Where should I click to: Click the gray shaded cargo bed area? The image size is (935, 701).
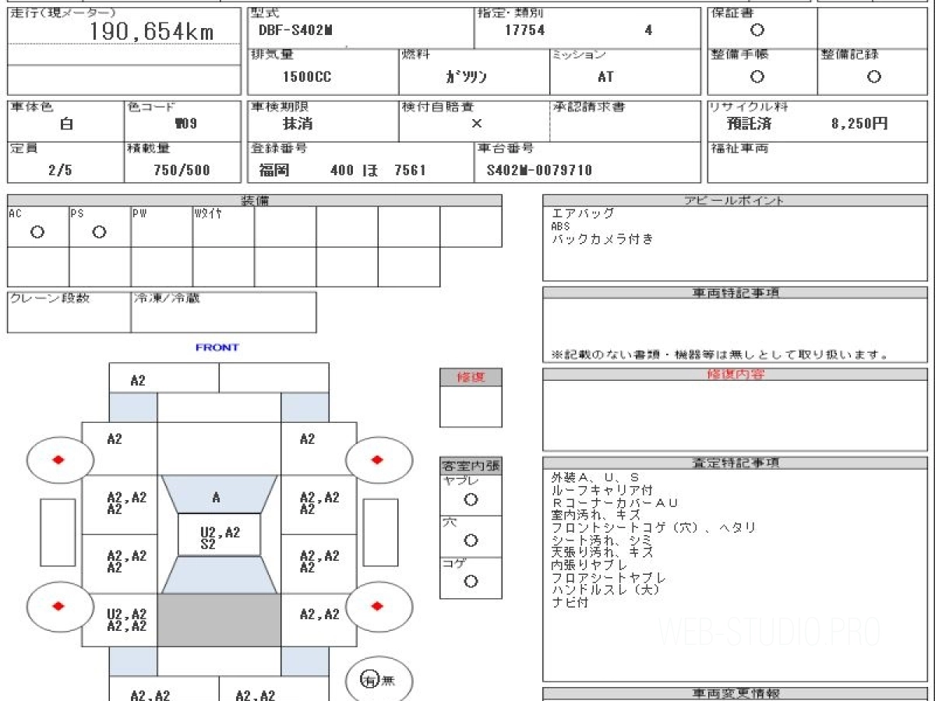(x=220, y=620)
